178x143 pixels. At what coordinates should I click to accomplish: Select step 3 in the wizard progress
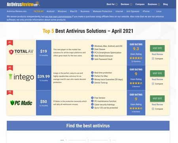pos(110,140)
